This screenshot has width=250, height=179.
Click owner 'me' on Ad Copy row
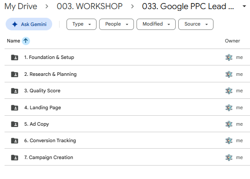(239, 124)
